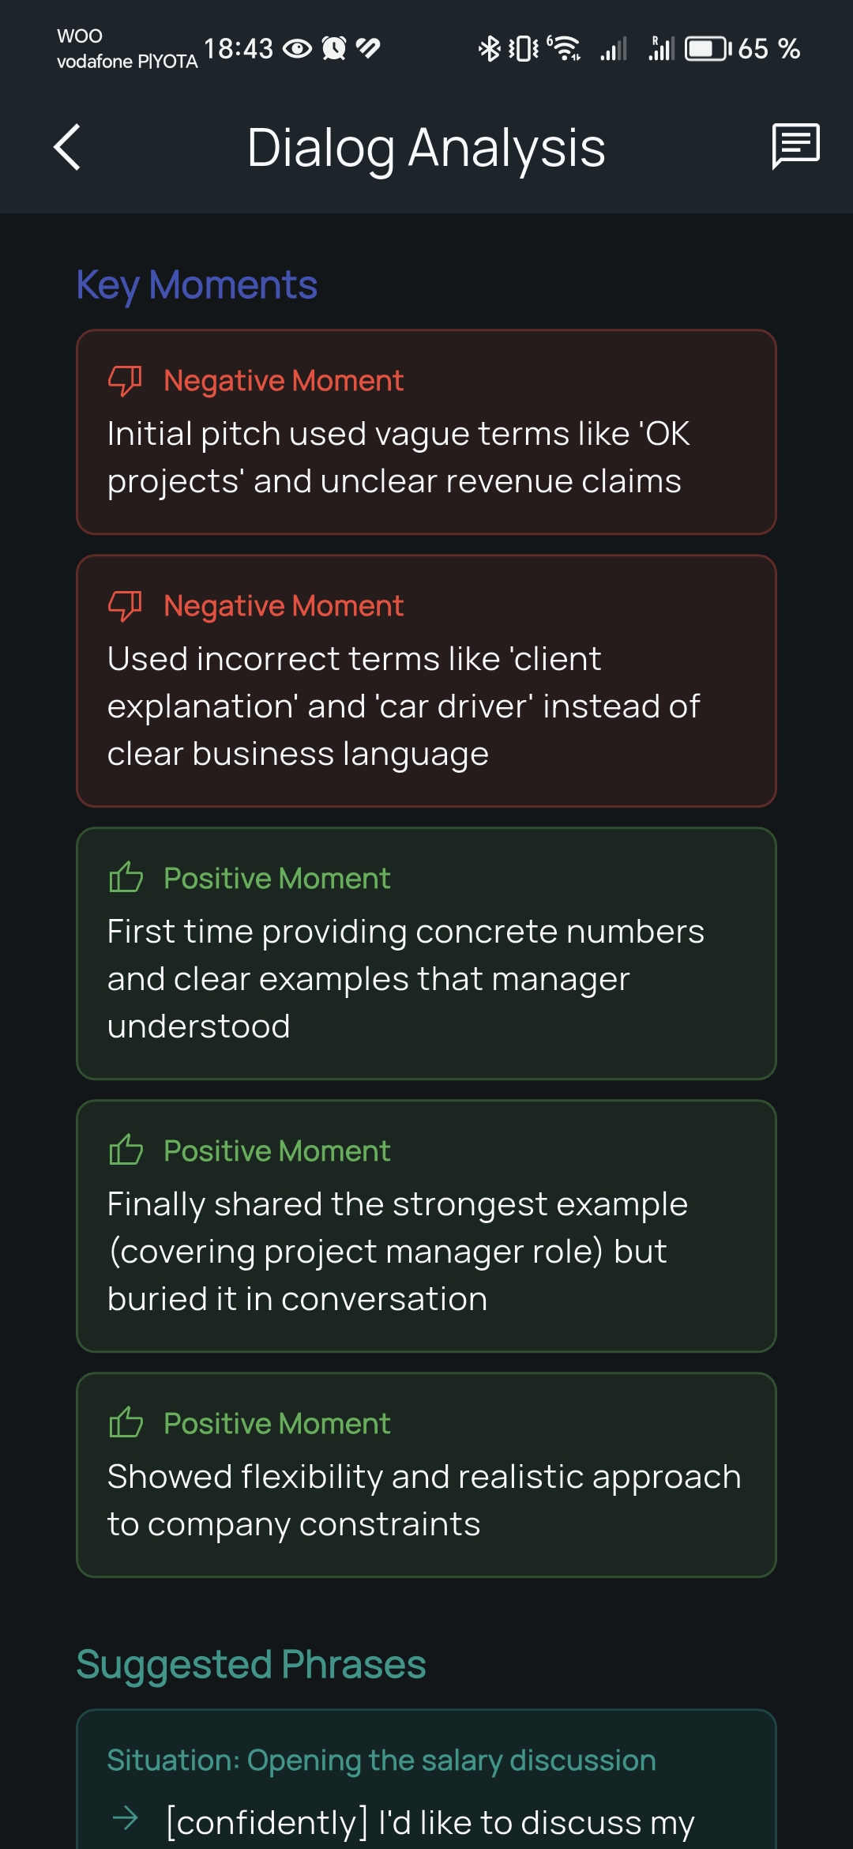Screen dimensions: 853x1849
Task: Tap thumbs-down icon on 'OK projects' card
Action: coord(125,381)
